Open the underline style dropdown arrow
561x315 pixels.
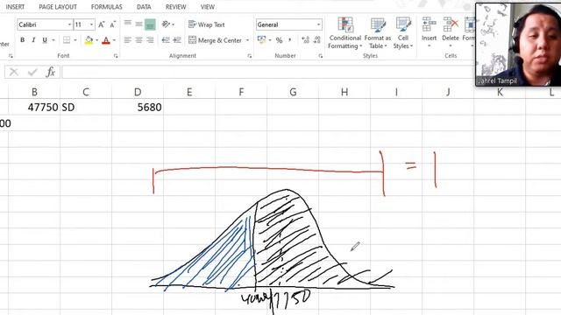53,40
